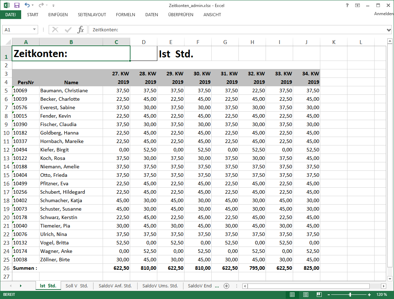Open Customize Quick Access Toolbar dropdown
Screen dimensions: 394x299
(53, 6)
